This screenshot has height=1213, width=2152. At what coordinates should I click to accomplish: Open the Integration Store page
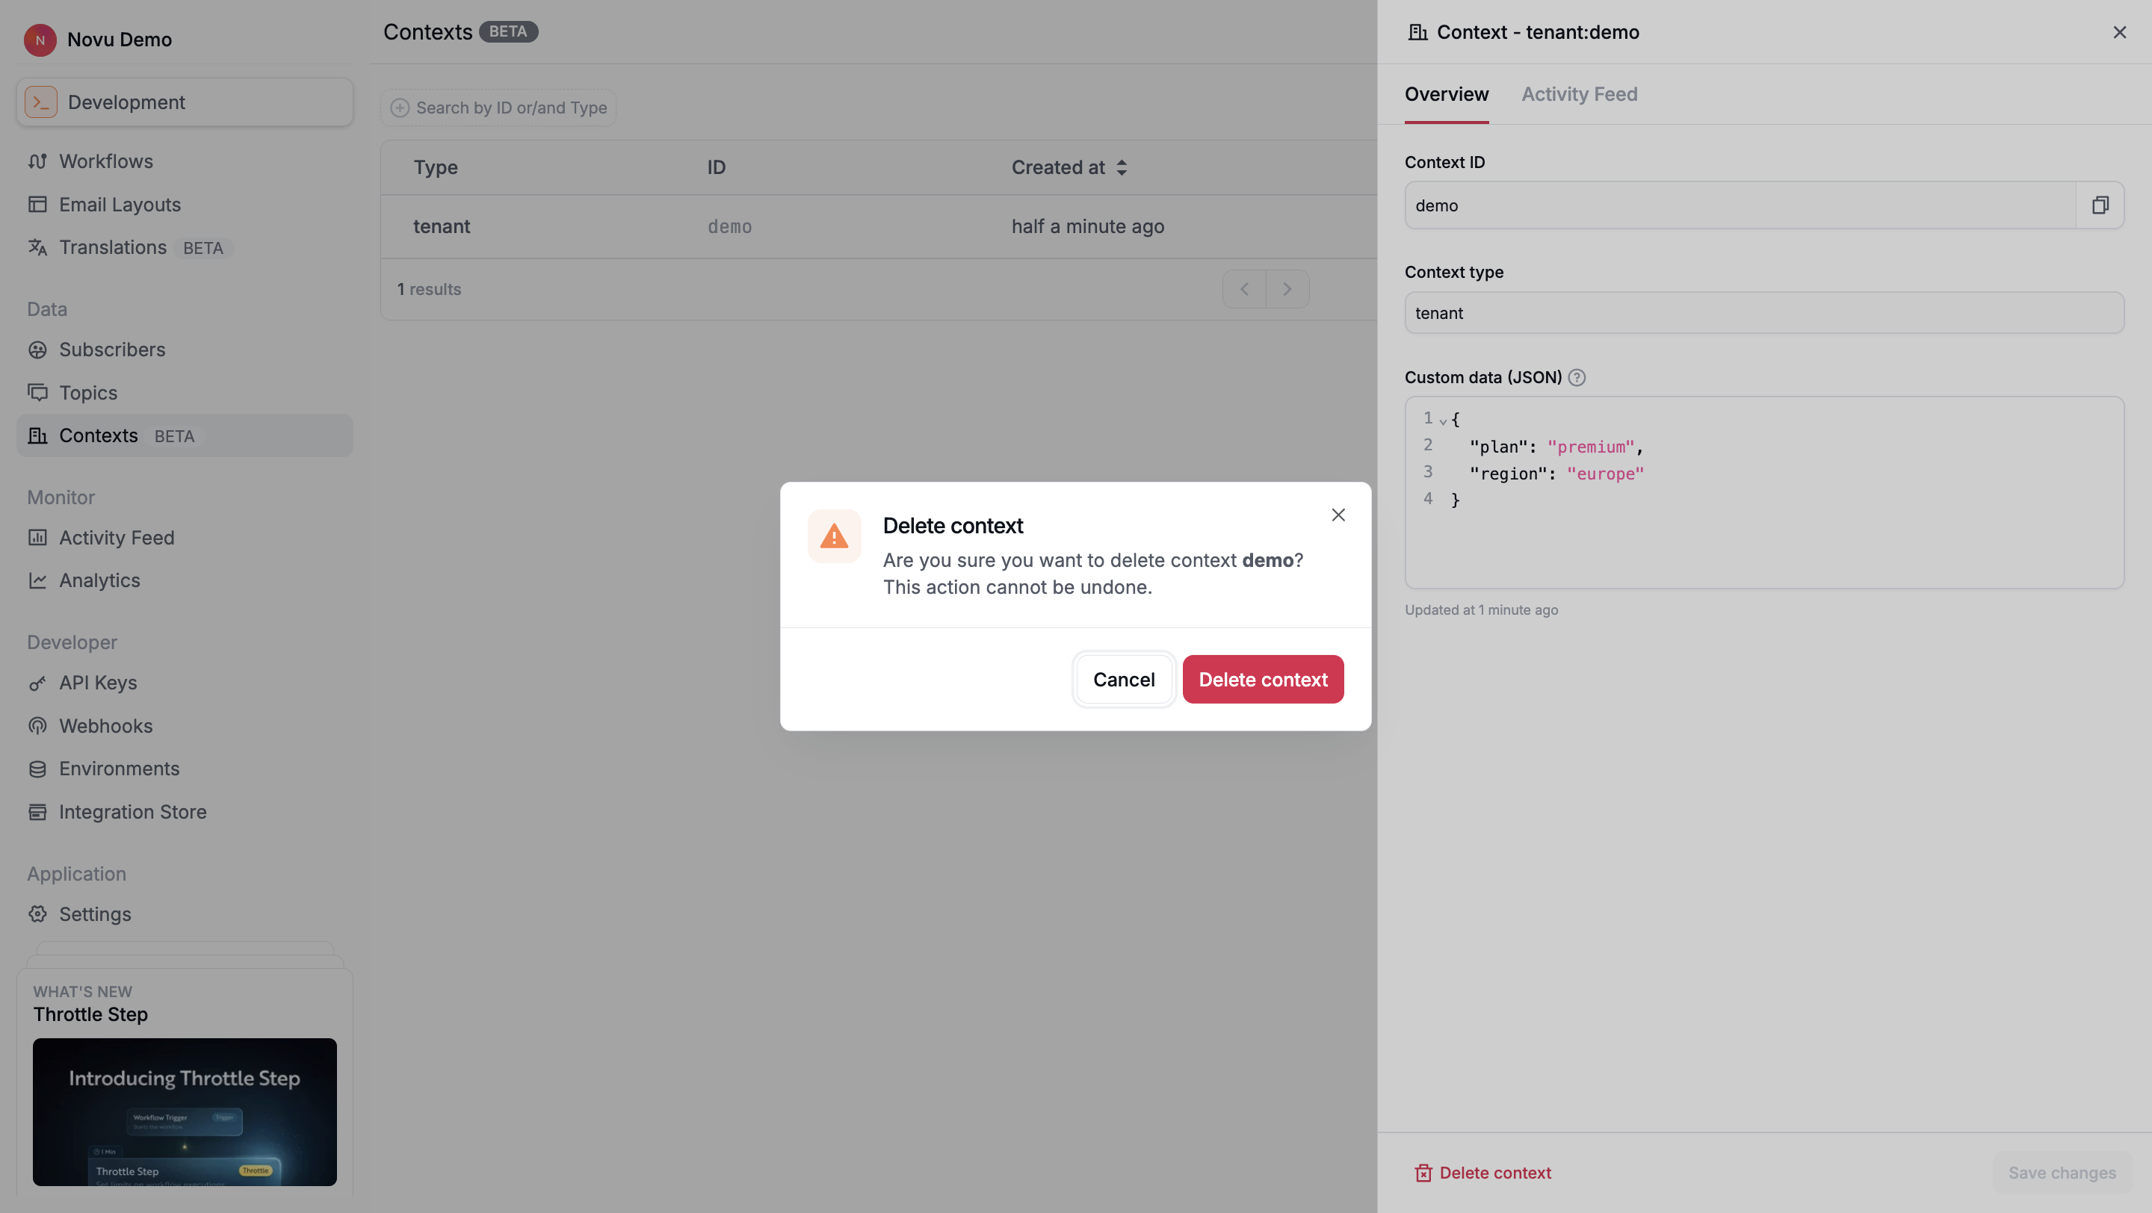132,811
